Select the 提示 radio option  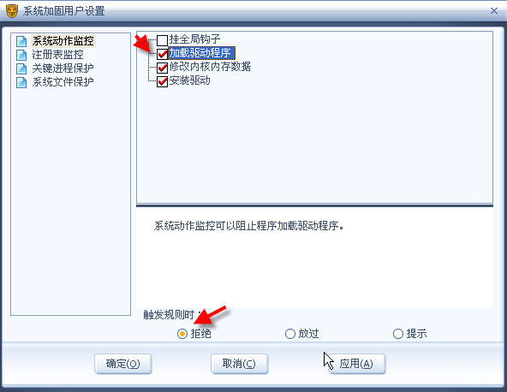click(x=397, y=334)
